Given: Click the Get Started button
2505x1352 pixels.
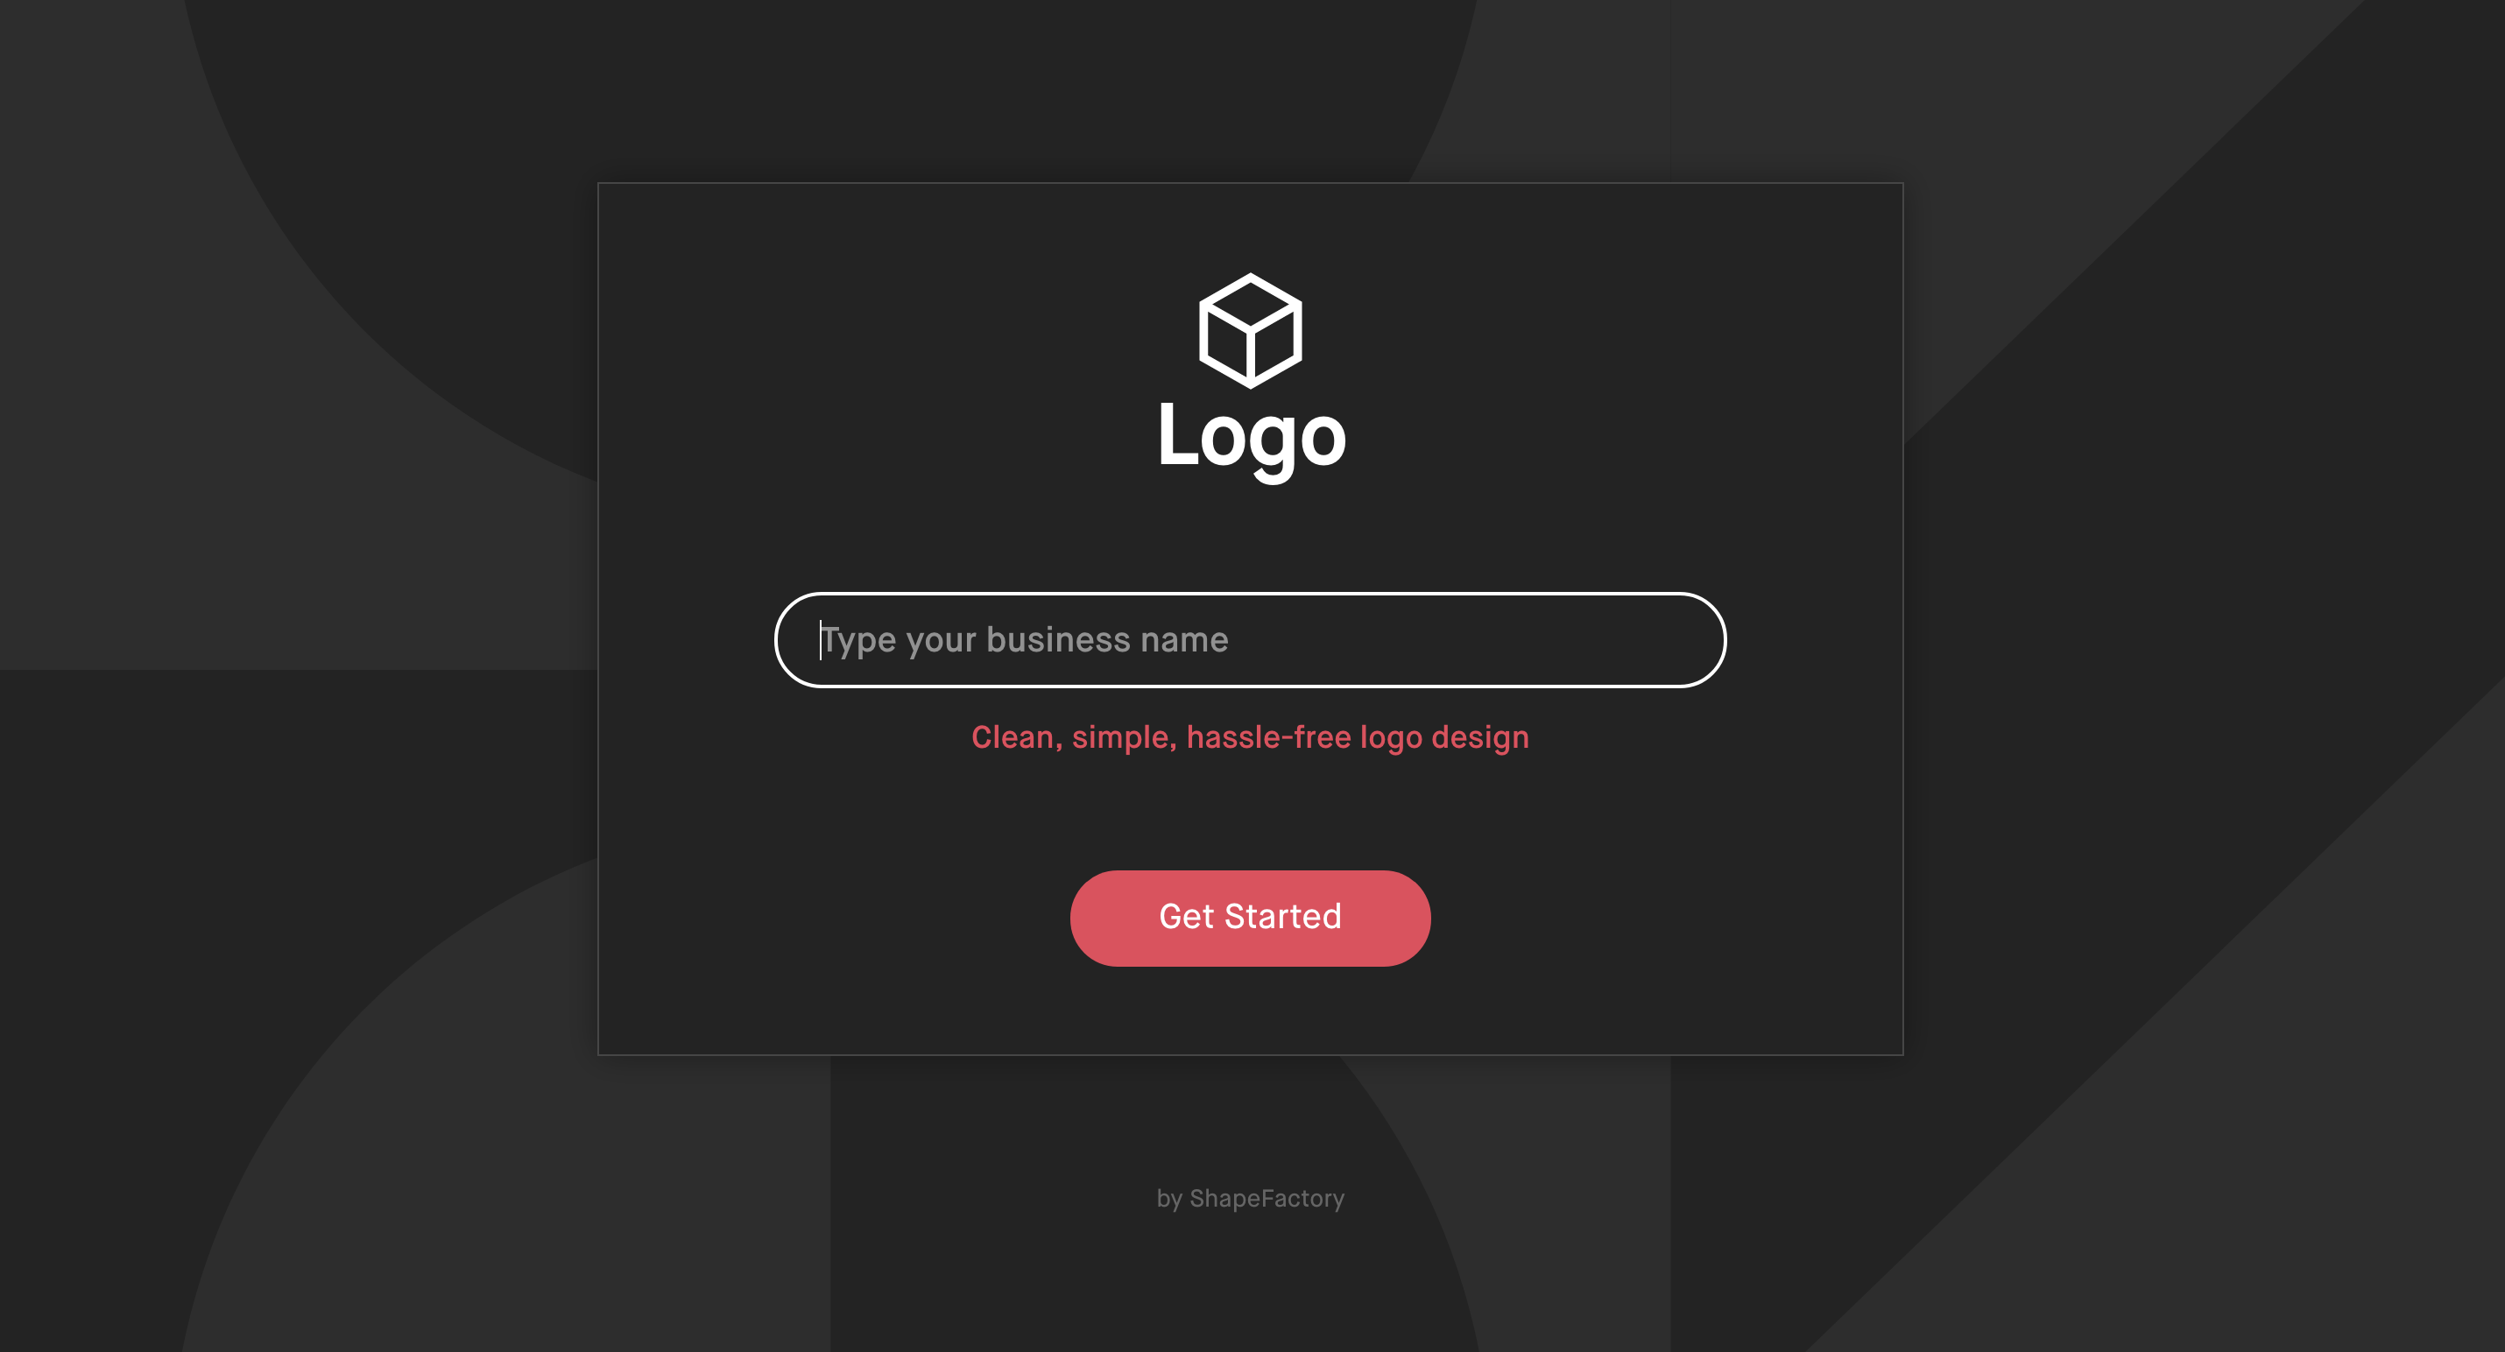Looking at the screenshot, I should pyautogui.click(x=1251, y=918).
